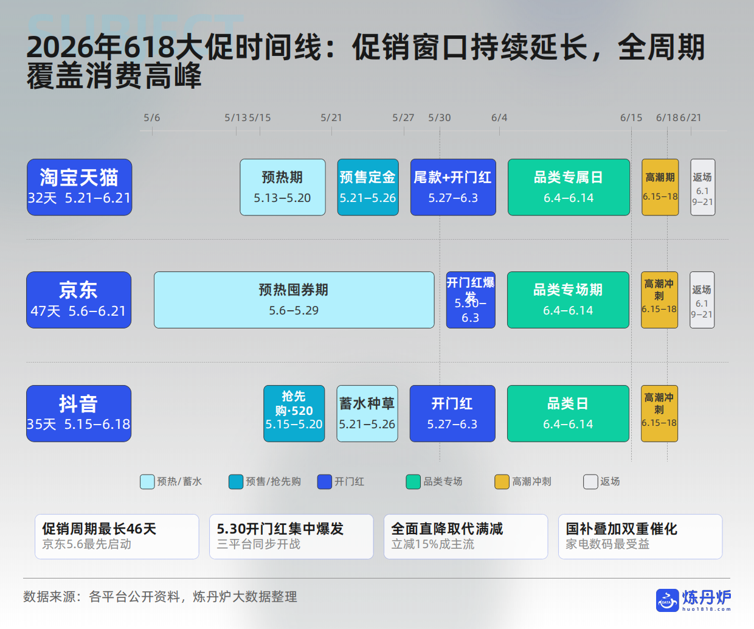Click the 5/21 date tick
This screenshot has height=629, width=754.
[331, 117]
